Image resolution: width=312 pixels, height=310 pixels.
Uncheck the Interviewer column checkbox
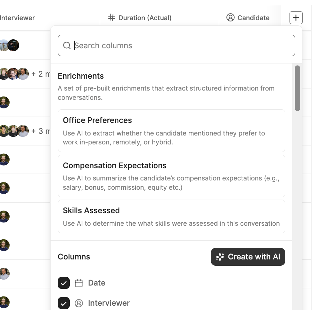pyautogui.click(x=63, y=303)
